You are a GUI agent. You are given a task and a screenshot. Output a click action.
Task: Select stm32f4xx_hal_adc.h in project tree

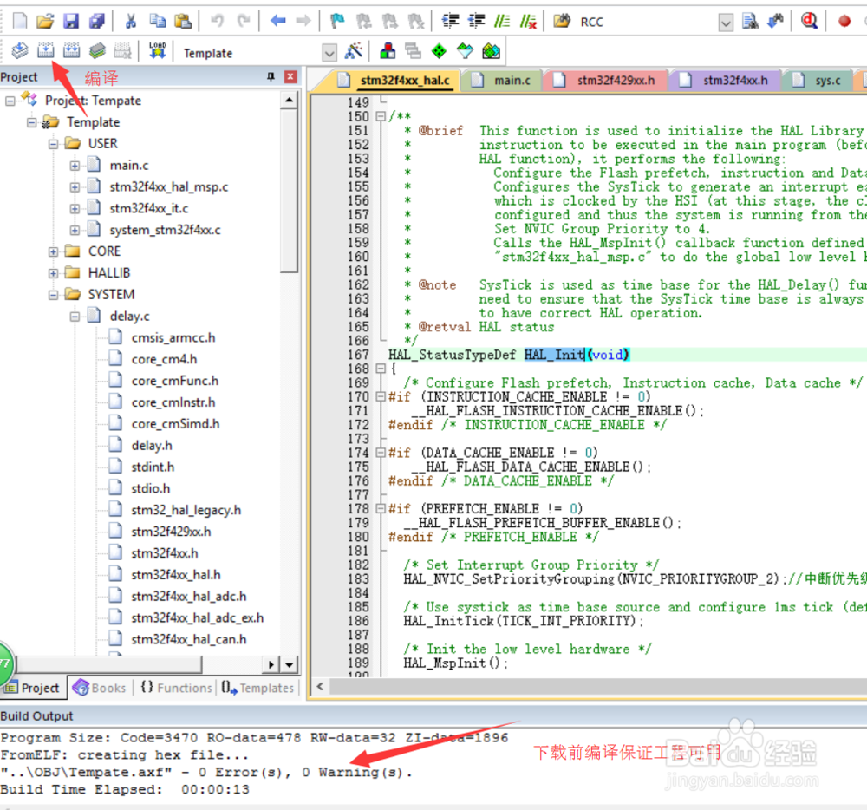[x=188, y=597]
